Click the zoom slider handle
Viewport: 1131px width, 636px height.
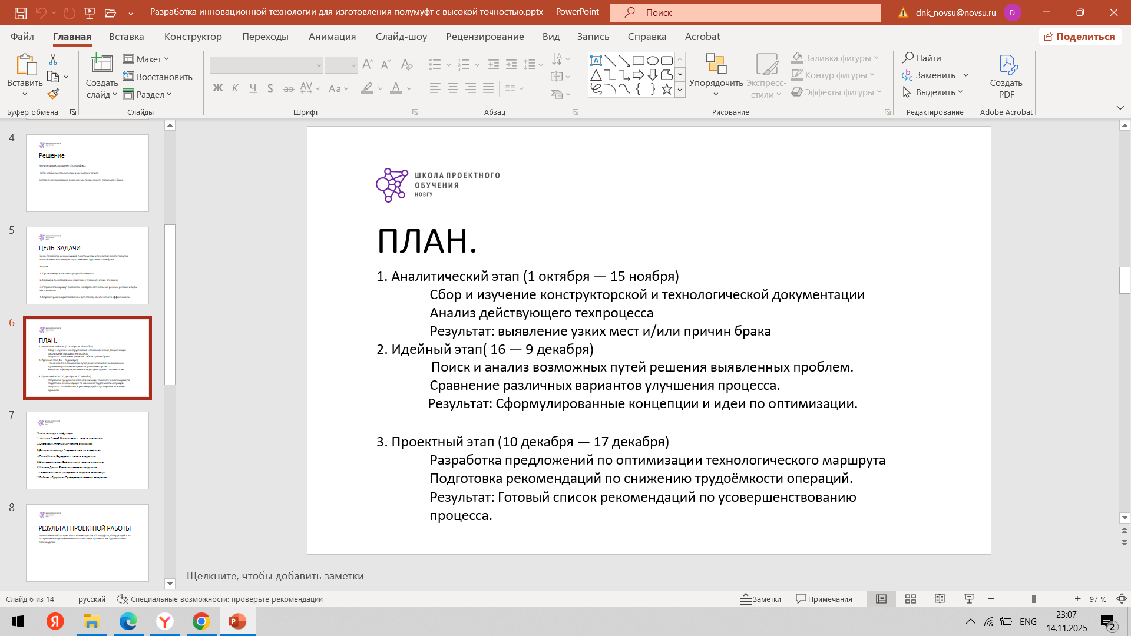click(x=1033, y=599)
